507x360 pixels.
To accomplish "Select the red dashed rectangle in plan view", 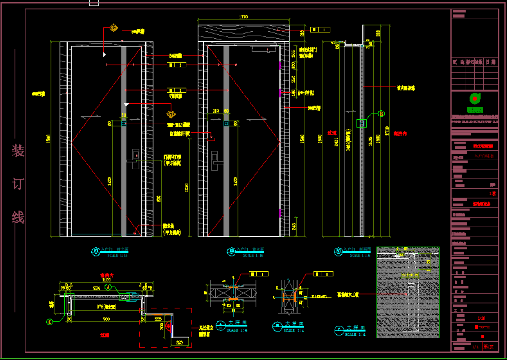I will point(165,328).
